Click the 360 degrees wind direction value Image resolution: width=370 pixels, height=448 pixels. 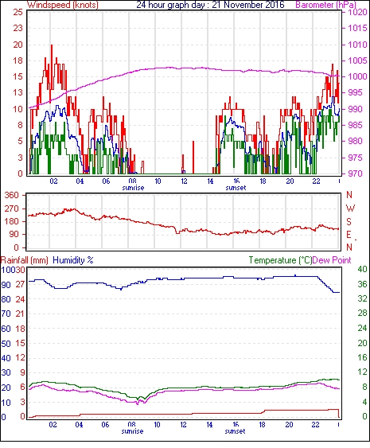(x=12, y=195)
